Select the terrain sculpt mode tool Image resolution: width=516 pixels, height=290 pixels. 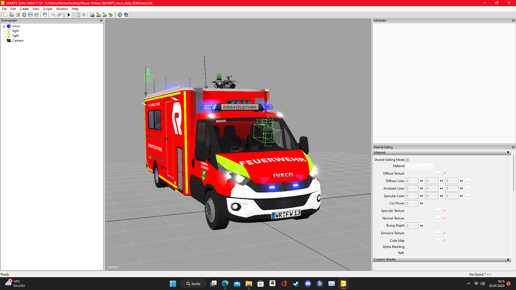(92, 15)
